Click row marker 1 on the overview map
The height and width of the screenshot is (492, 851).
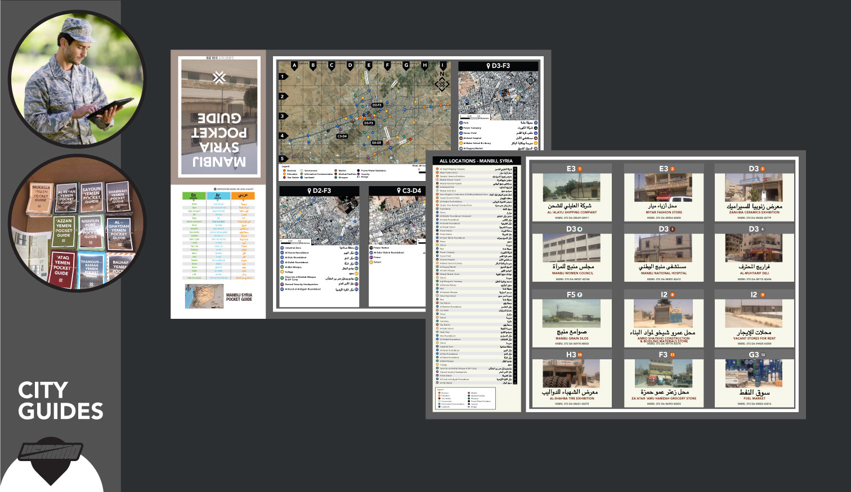pyautogui.click(x=283, y=76)
